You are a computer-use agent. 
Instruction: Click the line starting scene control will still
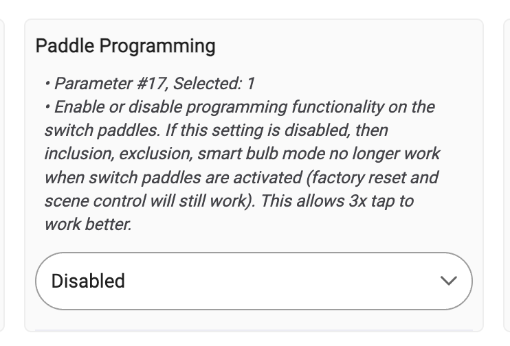229,200
